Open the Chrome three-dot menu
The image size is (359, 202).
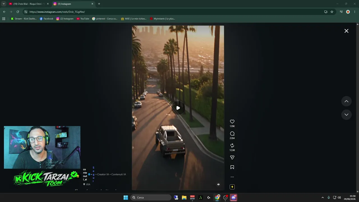click(355, 12)
